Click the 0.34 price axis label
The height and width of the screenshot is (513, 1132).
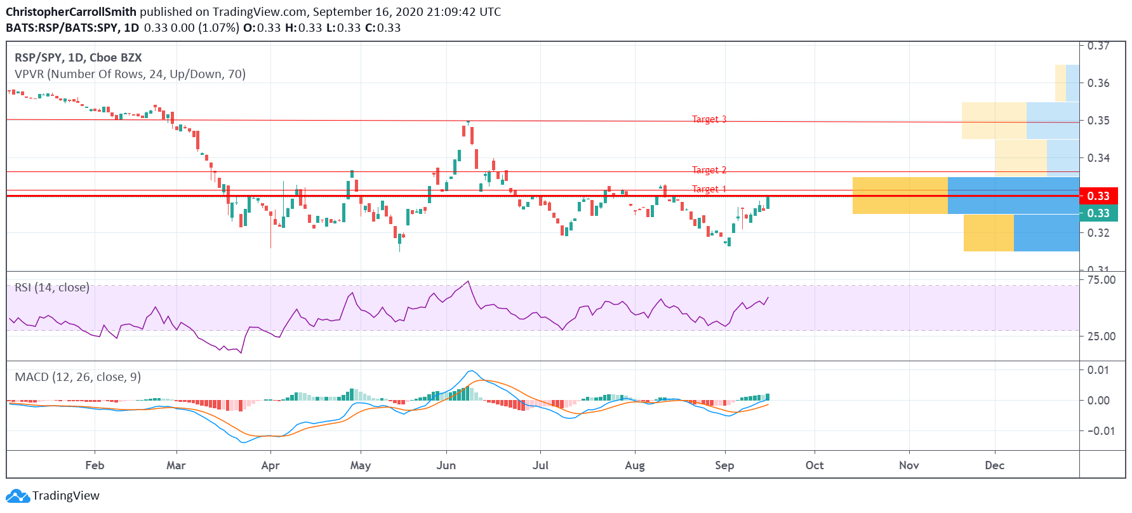click(x=1098, y=158)
